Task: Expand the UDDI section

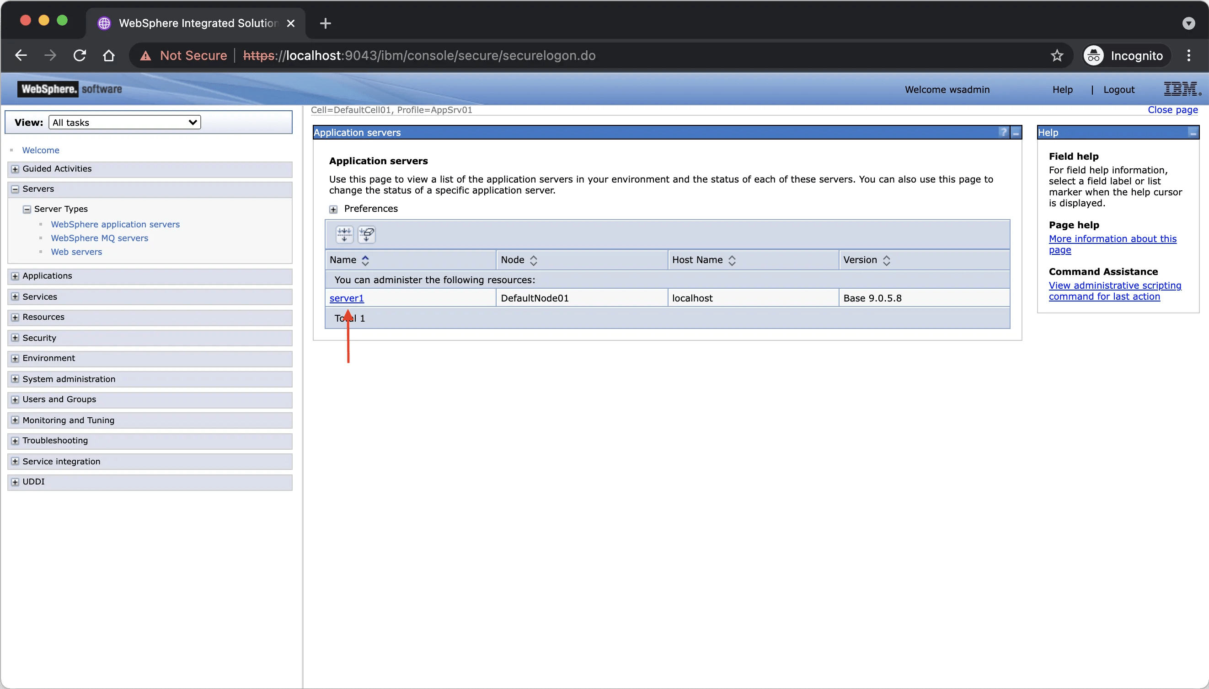Action: click(15, 482)
